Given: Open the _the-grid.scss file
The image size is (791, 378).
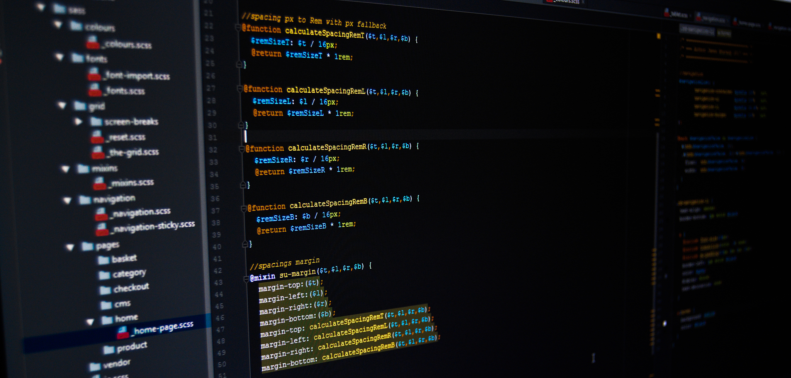Looking at the screenshot, I should point(134,152).
